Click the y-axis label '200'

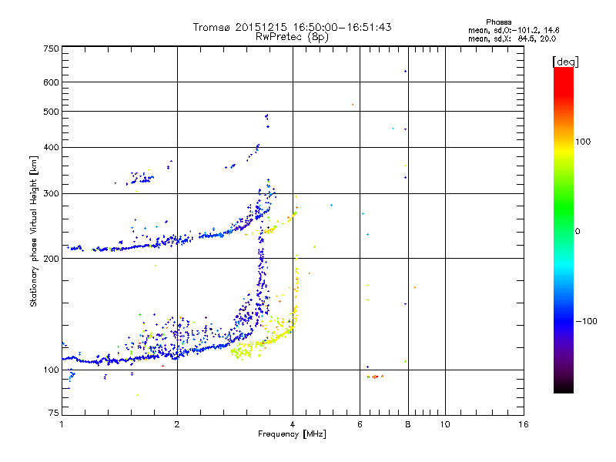[51, 259]
